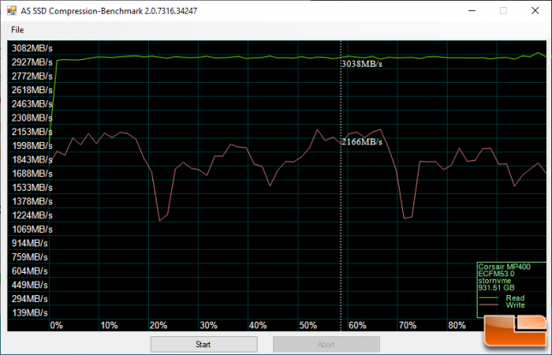552x355 pixels.
Task: Click the 604MB/s axis label
Action: click(30, 271)
